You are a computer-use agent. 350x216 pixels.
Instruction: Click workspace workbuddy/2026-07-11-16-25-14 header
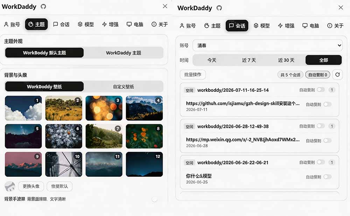(x=233, y=90)
